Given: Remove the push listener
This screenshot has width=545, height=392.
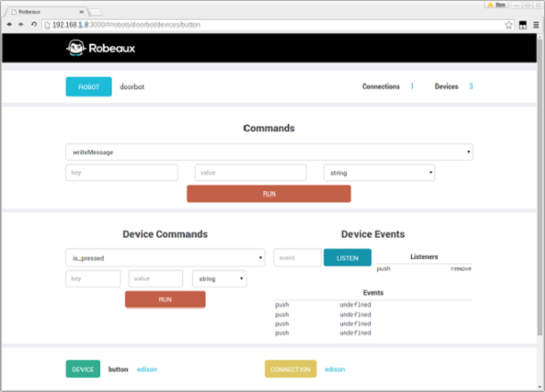Looking at the screenshot, I should 461,269.
